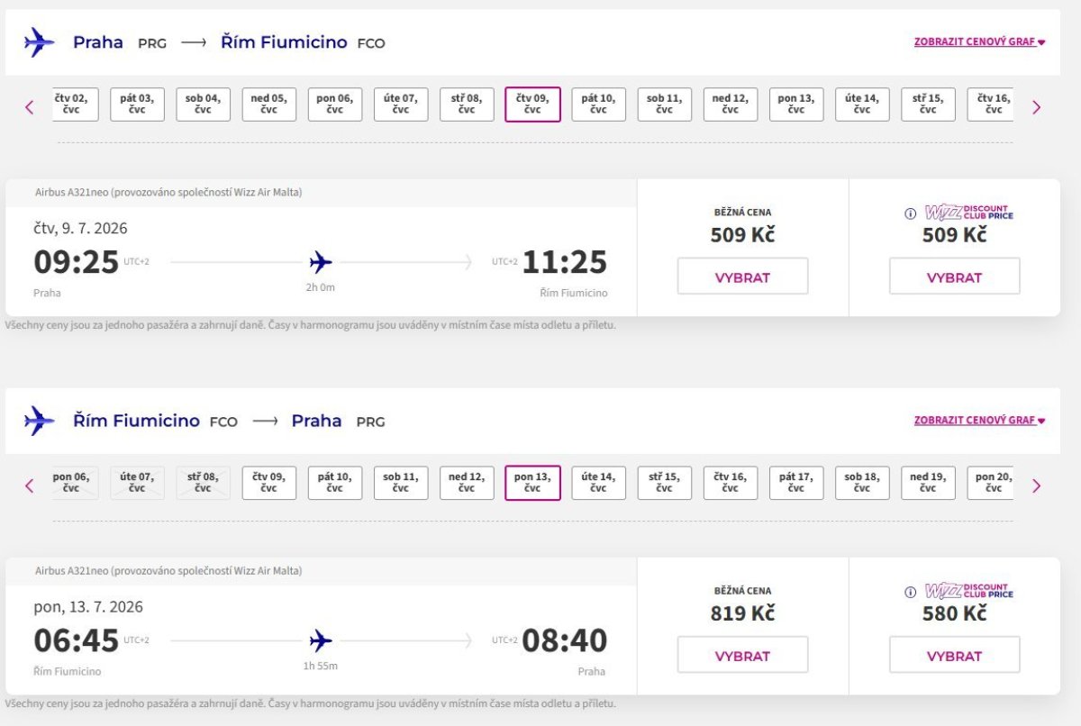This screenshot has height=726, width=1081.
Task: Show later outbound dates with right arrow
Action: (x=1036, y=107)
